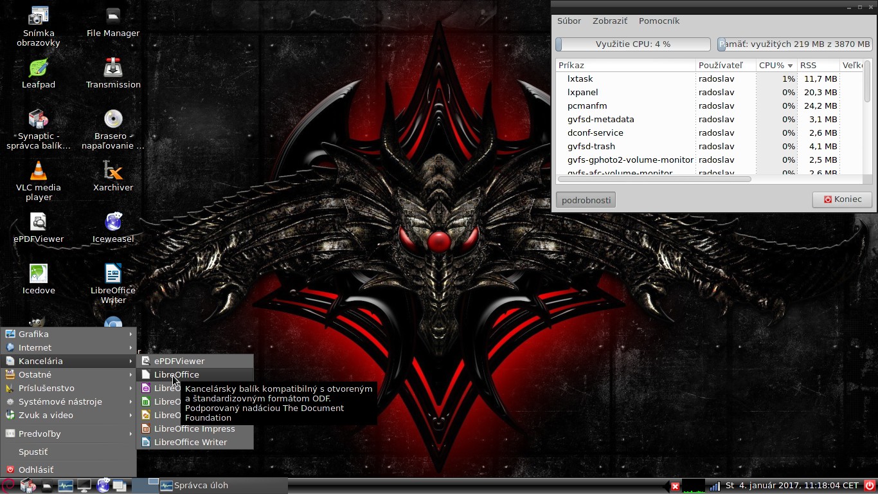
Task: Click the memory usage progress bar
Action: 795,44
